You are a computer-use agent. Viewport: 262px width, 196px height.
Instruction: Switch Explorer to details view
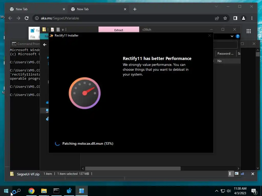[x=231, y=174]
